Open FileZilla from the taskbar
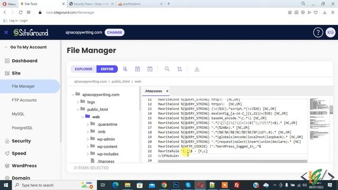 pyautogui.click(x=237, y=185)
